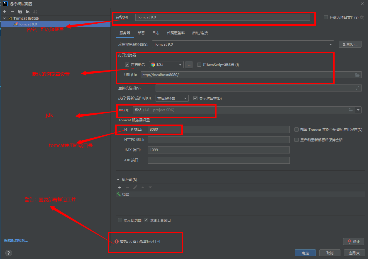The width and height of the screenshot is (368, 259).
Task: Click the Configure application server button
Action: [350, 44]
